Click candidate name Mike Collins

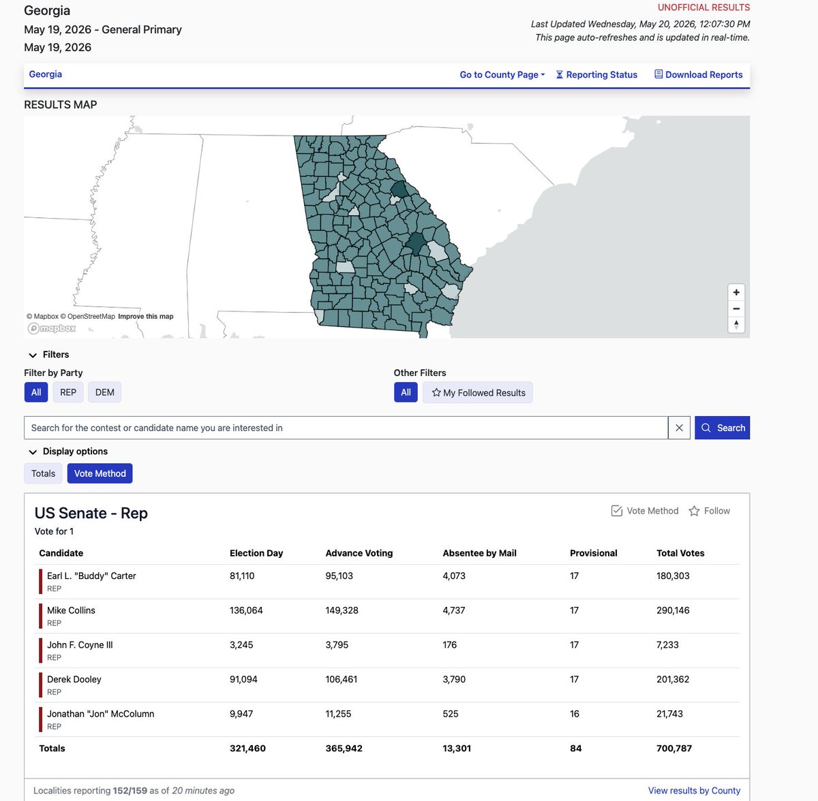point(71,610)
